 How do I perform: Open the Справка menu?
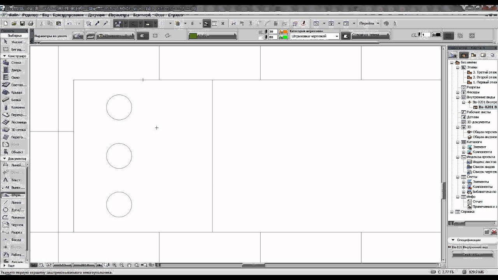pos(176,15)
